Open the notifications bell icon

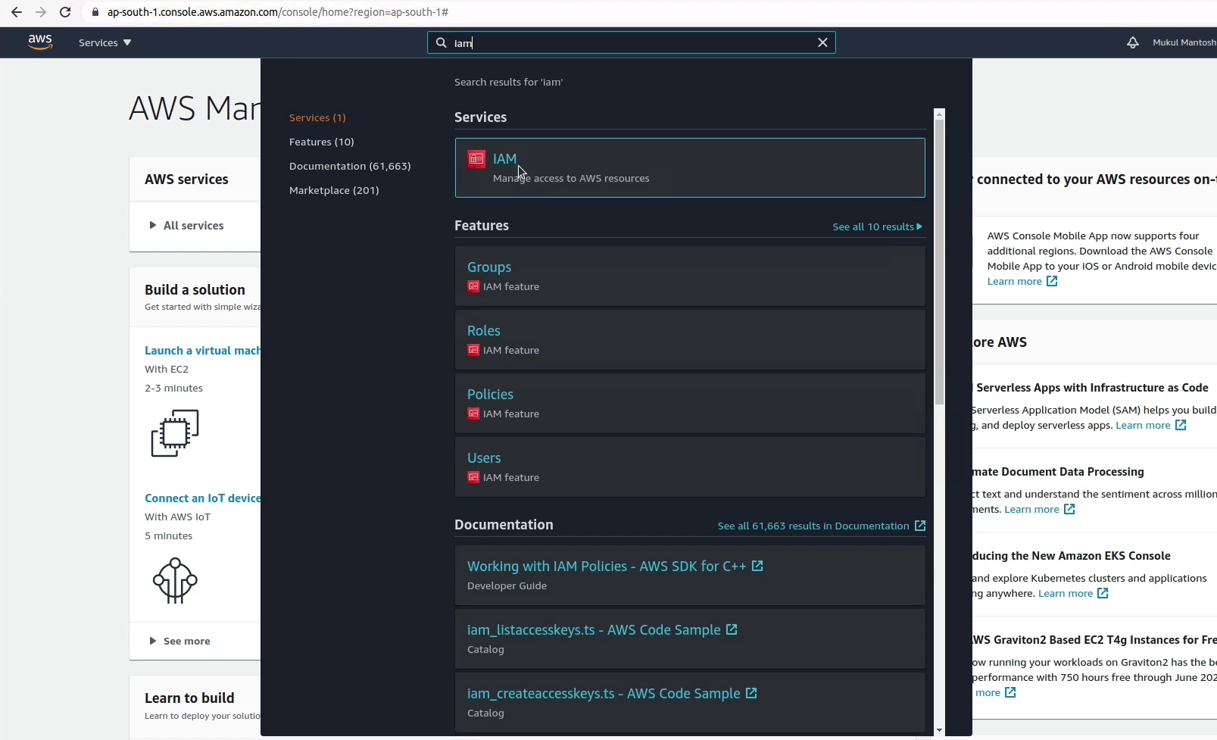1133,42
